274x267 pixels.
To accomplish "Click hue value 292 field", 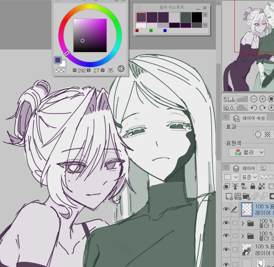I will 82,70.
